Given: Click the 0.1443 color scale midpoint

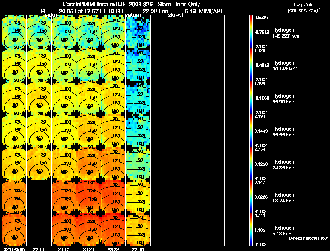Looking at the screenshot, I should point(261,131).
